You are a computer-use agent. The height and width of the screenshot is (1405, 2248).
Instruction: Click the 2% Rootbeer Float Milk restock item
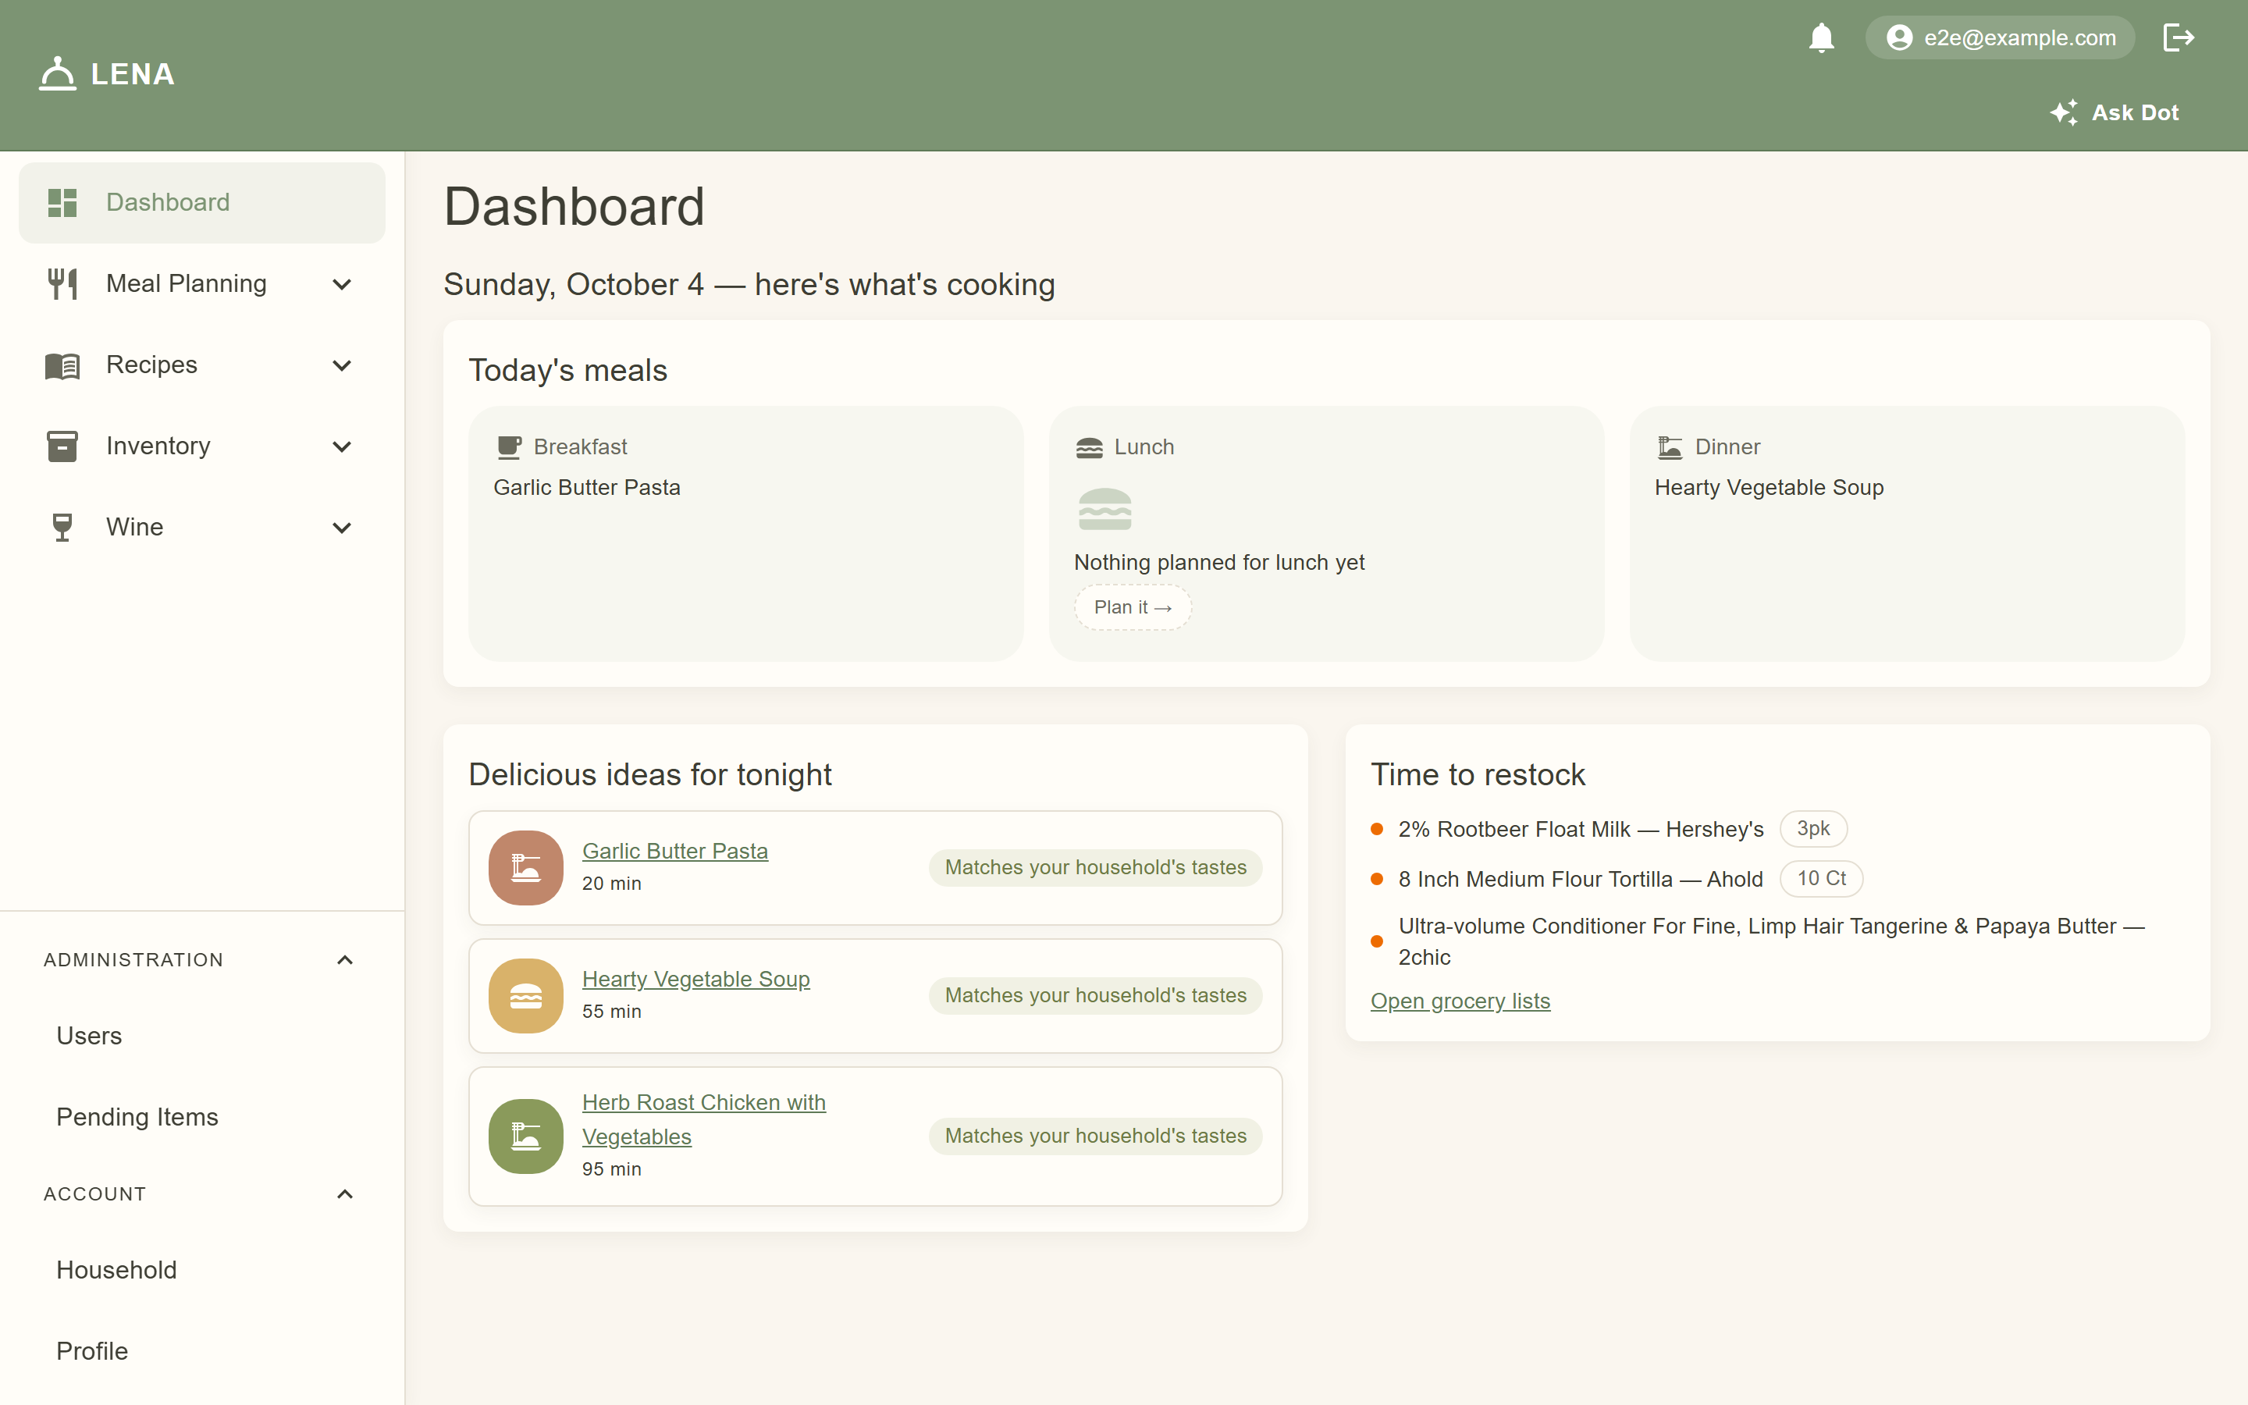(x=1580, y=829)
